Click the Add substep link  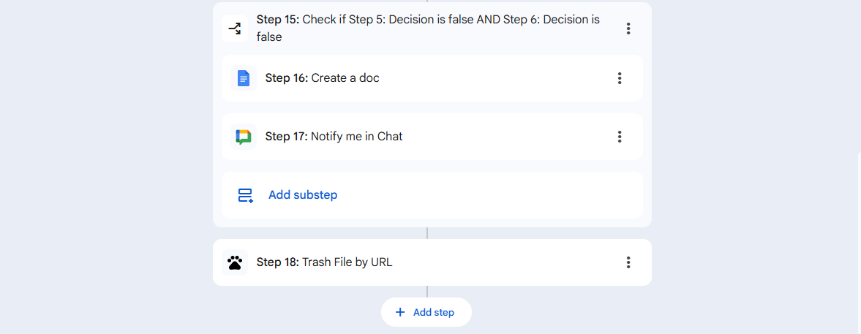303,195
